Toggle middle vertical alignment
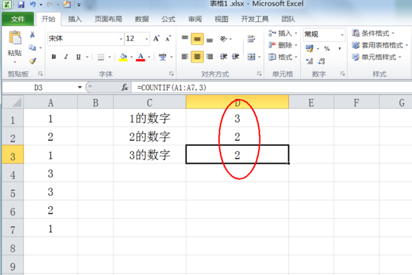412x275 pixels. point(197,39)
